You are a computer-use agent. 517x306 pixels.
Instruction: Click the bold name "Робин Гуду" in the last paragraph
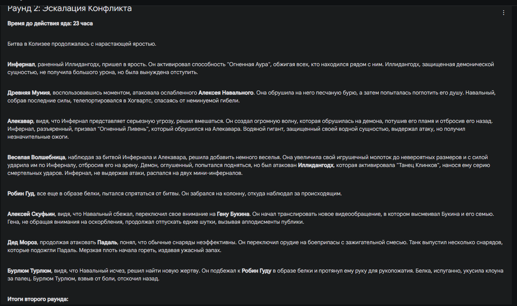pyautogui.click(x=256, y=271)
